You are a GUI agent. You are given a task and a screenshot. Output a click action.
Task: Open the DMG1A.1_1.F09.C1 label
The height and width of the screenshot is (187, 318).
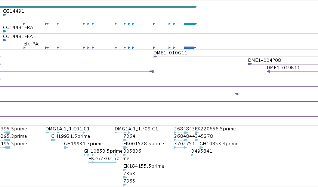(x=136, y=129)
